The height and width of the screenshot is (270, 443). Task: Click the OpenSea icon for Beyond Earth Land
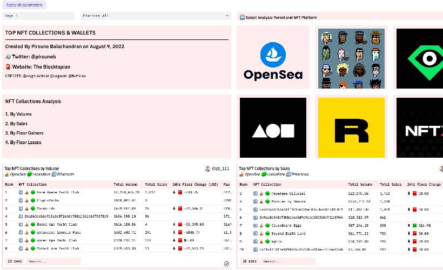pyautogui.click(x=261, y=234)
